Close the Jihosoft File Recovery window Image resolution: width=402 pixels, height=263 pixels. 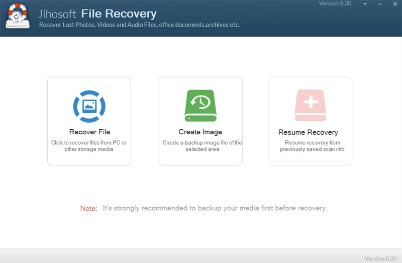click(395, 4)
